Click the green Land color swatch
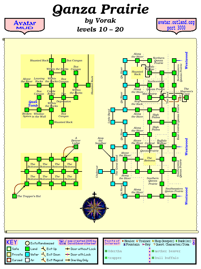This screenshot has height=269, width=201. coord(27,249)
